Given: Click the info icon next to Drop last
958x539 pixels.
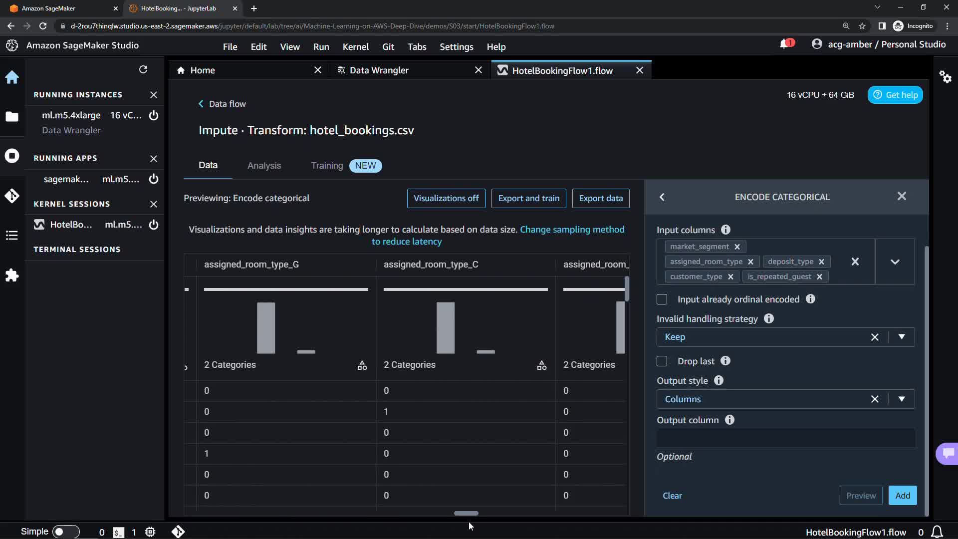Looking at the screenshot, I should [x=725, y=361].
